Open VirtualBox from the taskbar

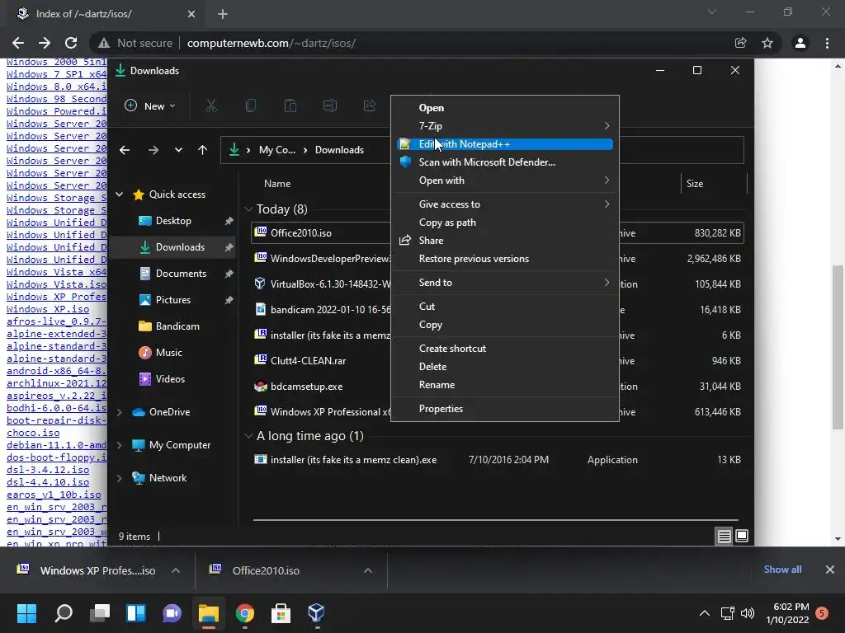tap(316, 613)
